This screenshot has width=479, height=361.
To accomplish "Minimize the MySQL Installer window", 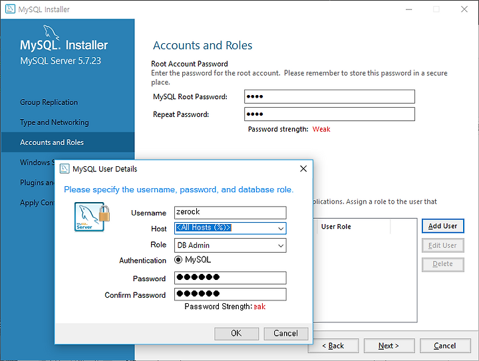I will pyautogui.click(x=408, y=9).
